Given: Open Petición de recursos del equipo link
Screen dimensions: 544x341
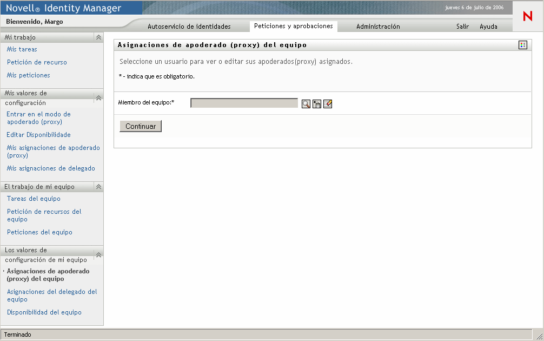Looking at the screenshot, I should [x=44, y=215].
